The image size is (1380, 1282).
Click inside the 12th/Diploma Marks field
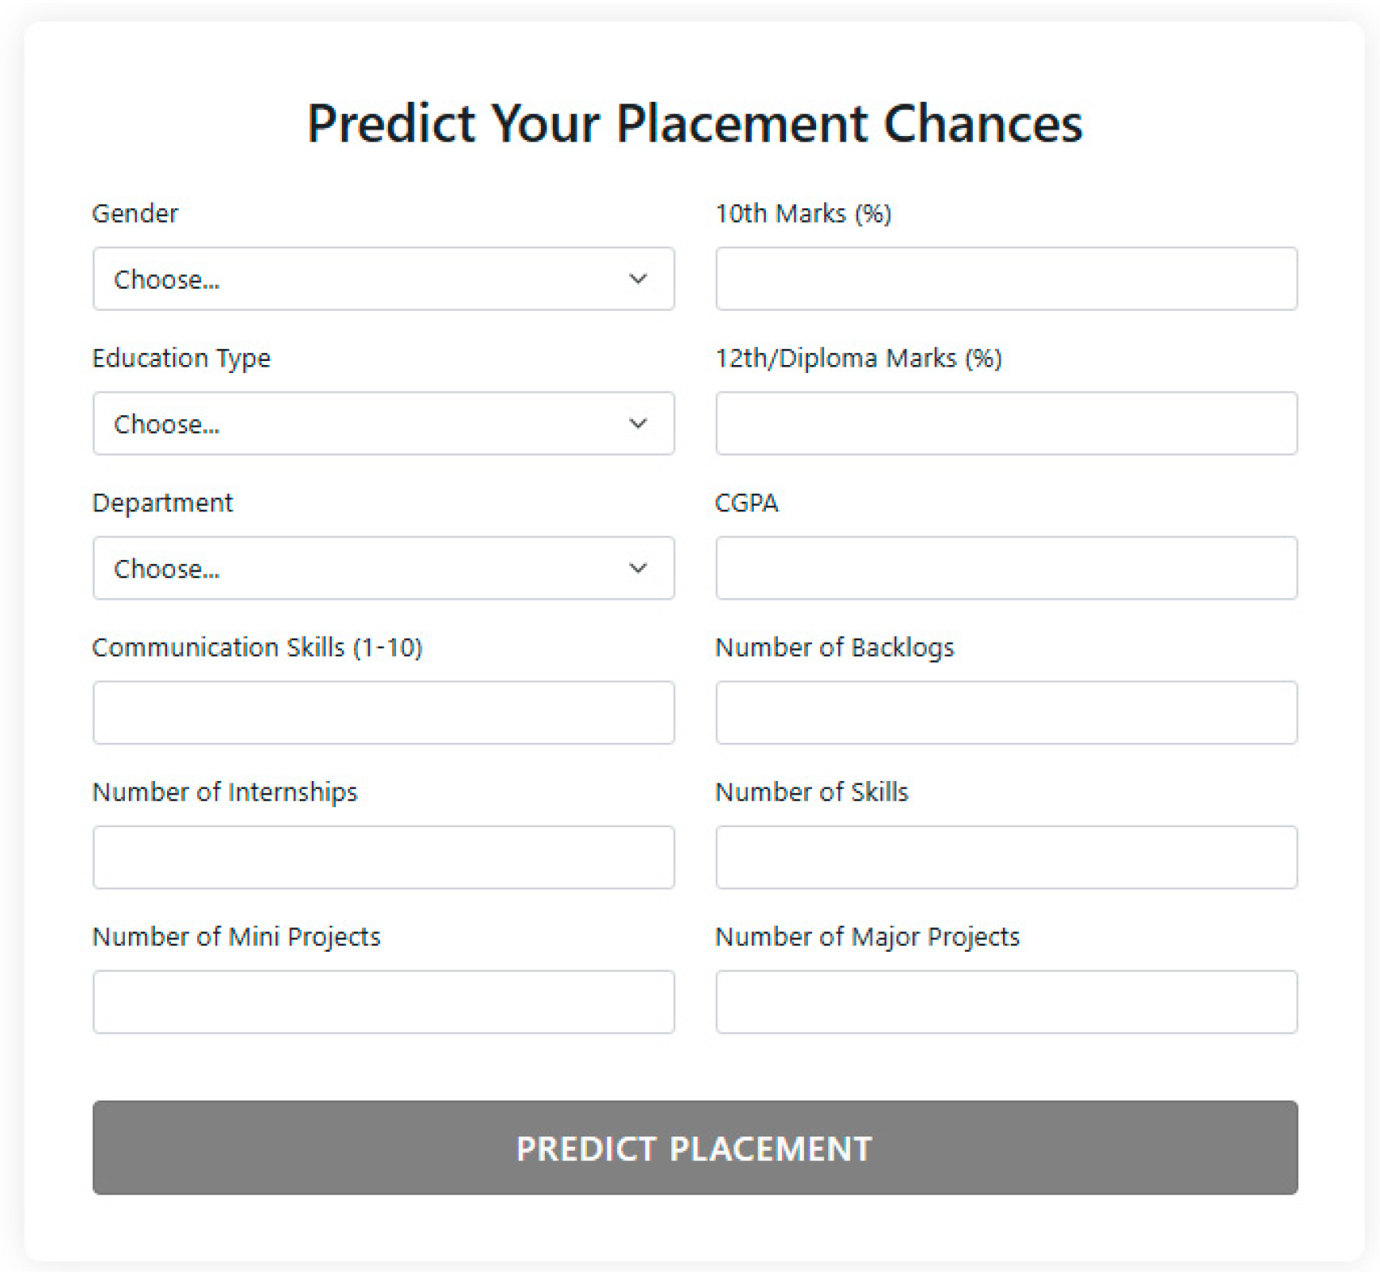click(x=1005, y=424)
